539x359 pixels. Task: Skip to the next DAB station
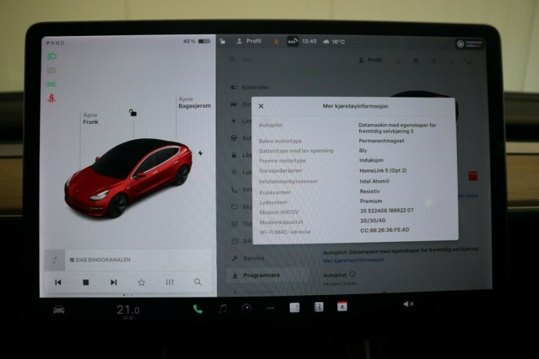pyautogui.click(x=113, y=283)
